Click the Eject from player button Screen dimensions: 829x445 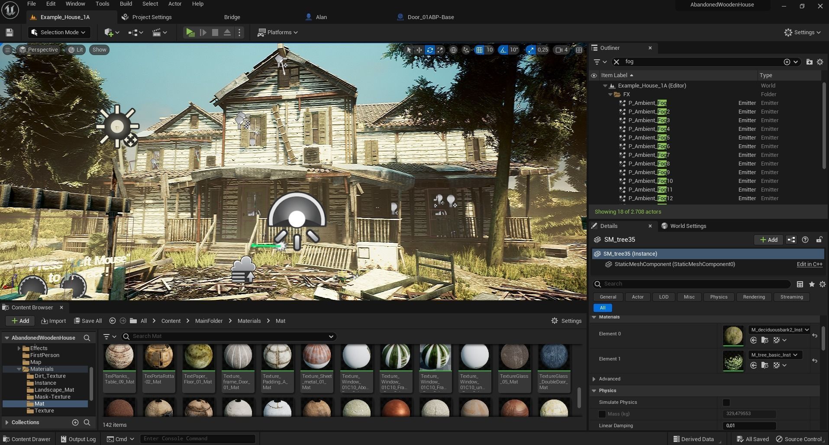[227, 32]
